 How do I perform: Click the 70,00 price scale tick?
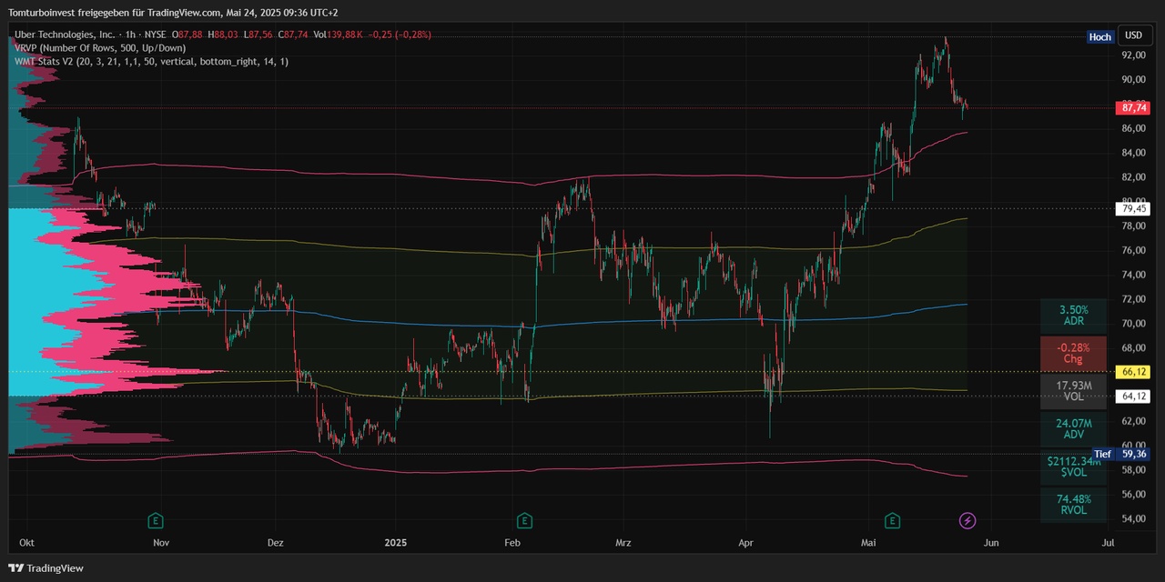[x=1133, y=323]
